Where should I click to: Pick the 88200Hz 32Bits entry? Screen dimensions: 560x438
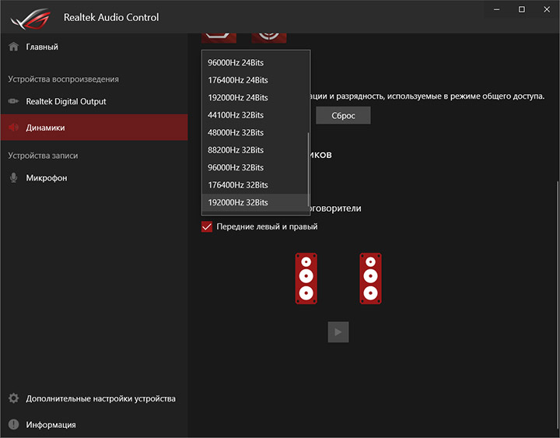[236, 150]
